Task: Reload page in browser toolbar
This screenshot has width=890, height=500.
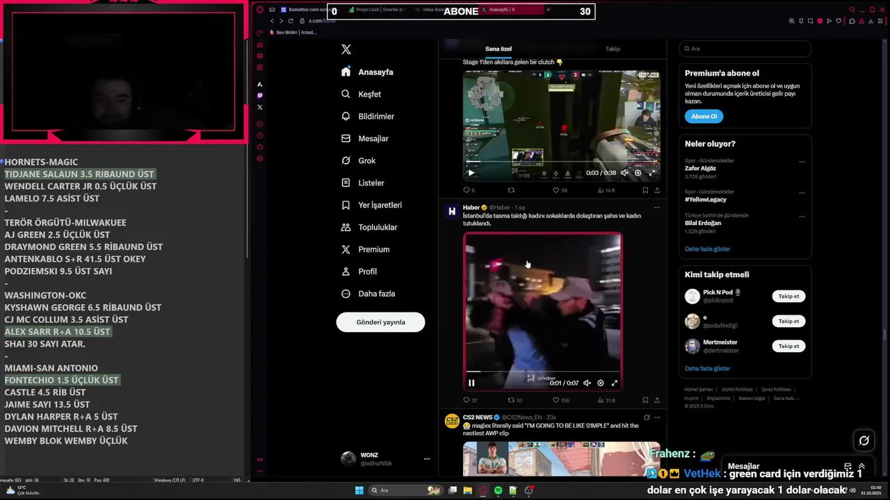Action: pyautogui.click(x=291, y=21)
